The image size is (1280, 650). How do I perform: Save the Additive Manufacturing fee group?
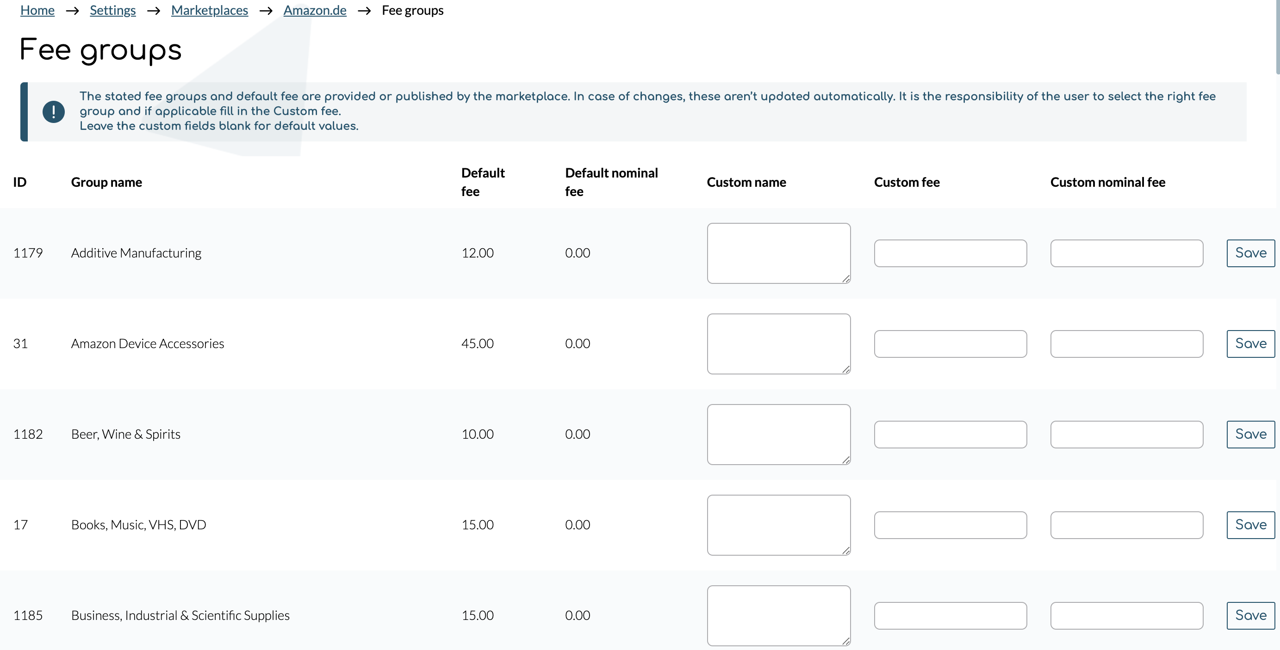point(1251,253)
